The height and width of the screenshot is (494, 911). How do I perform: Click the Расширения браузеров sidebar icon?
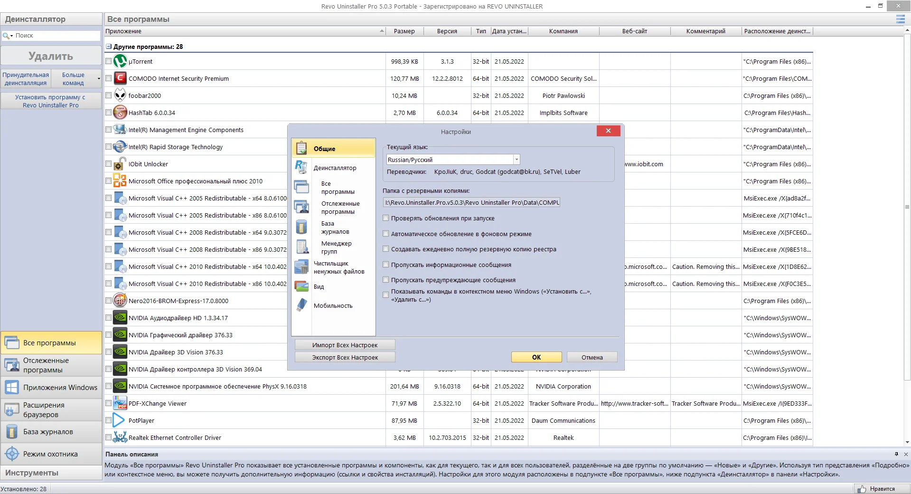coord(12,409)
